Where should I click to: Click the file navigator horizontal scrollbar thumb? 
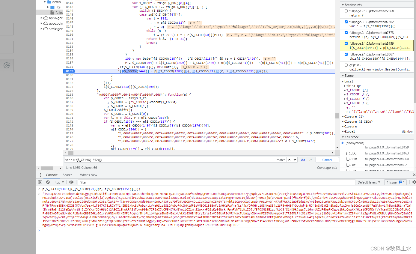[x=47, y=168]
